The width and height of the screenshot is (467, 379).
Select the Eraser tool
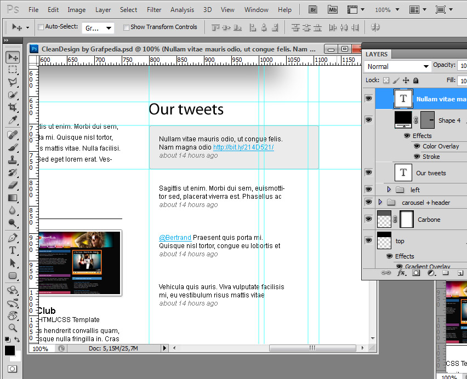(13, 185)
